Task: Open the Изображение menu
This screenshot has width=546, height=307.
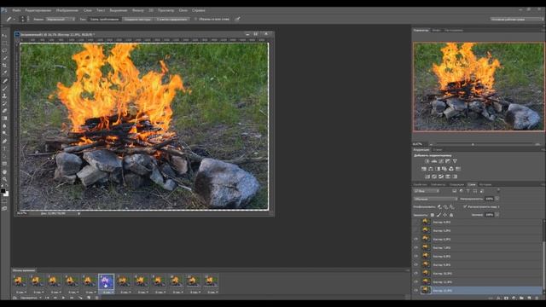Action: (x=67, y=10)
